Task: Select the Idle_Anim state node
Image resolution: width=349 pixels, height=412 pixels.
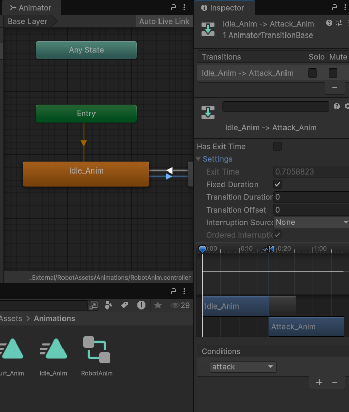Action: [86, 174]
